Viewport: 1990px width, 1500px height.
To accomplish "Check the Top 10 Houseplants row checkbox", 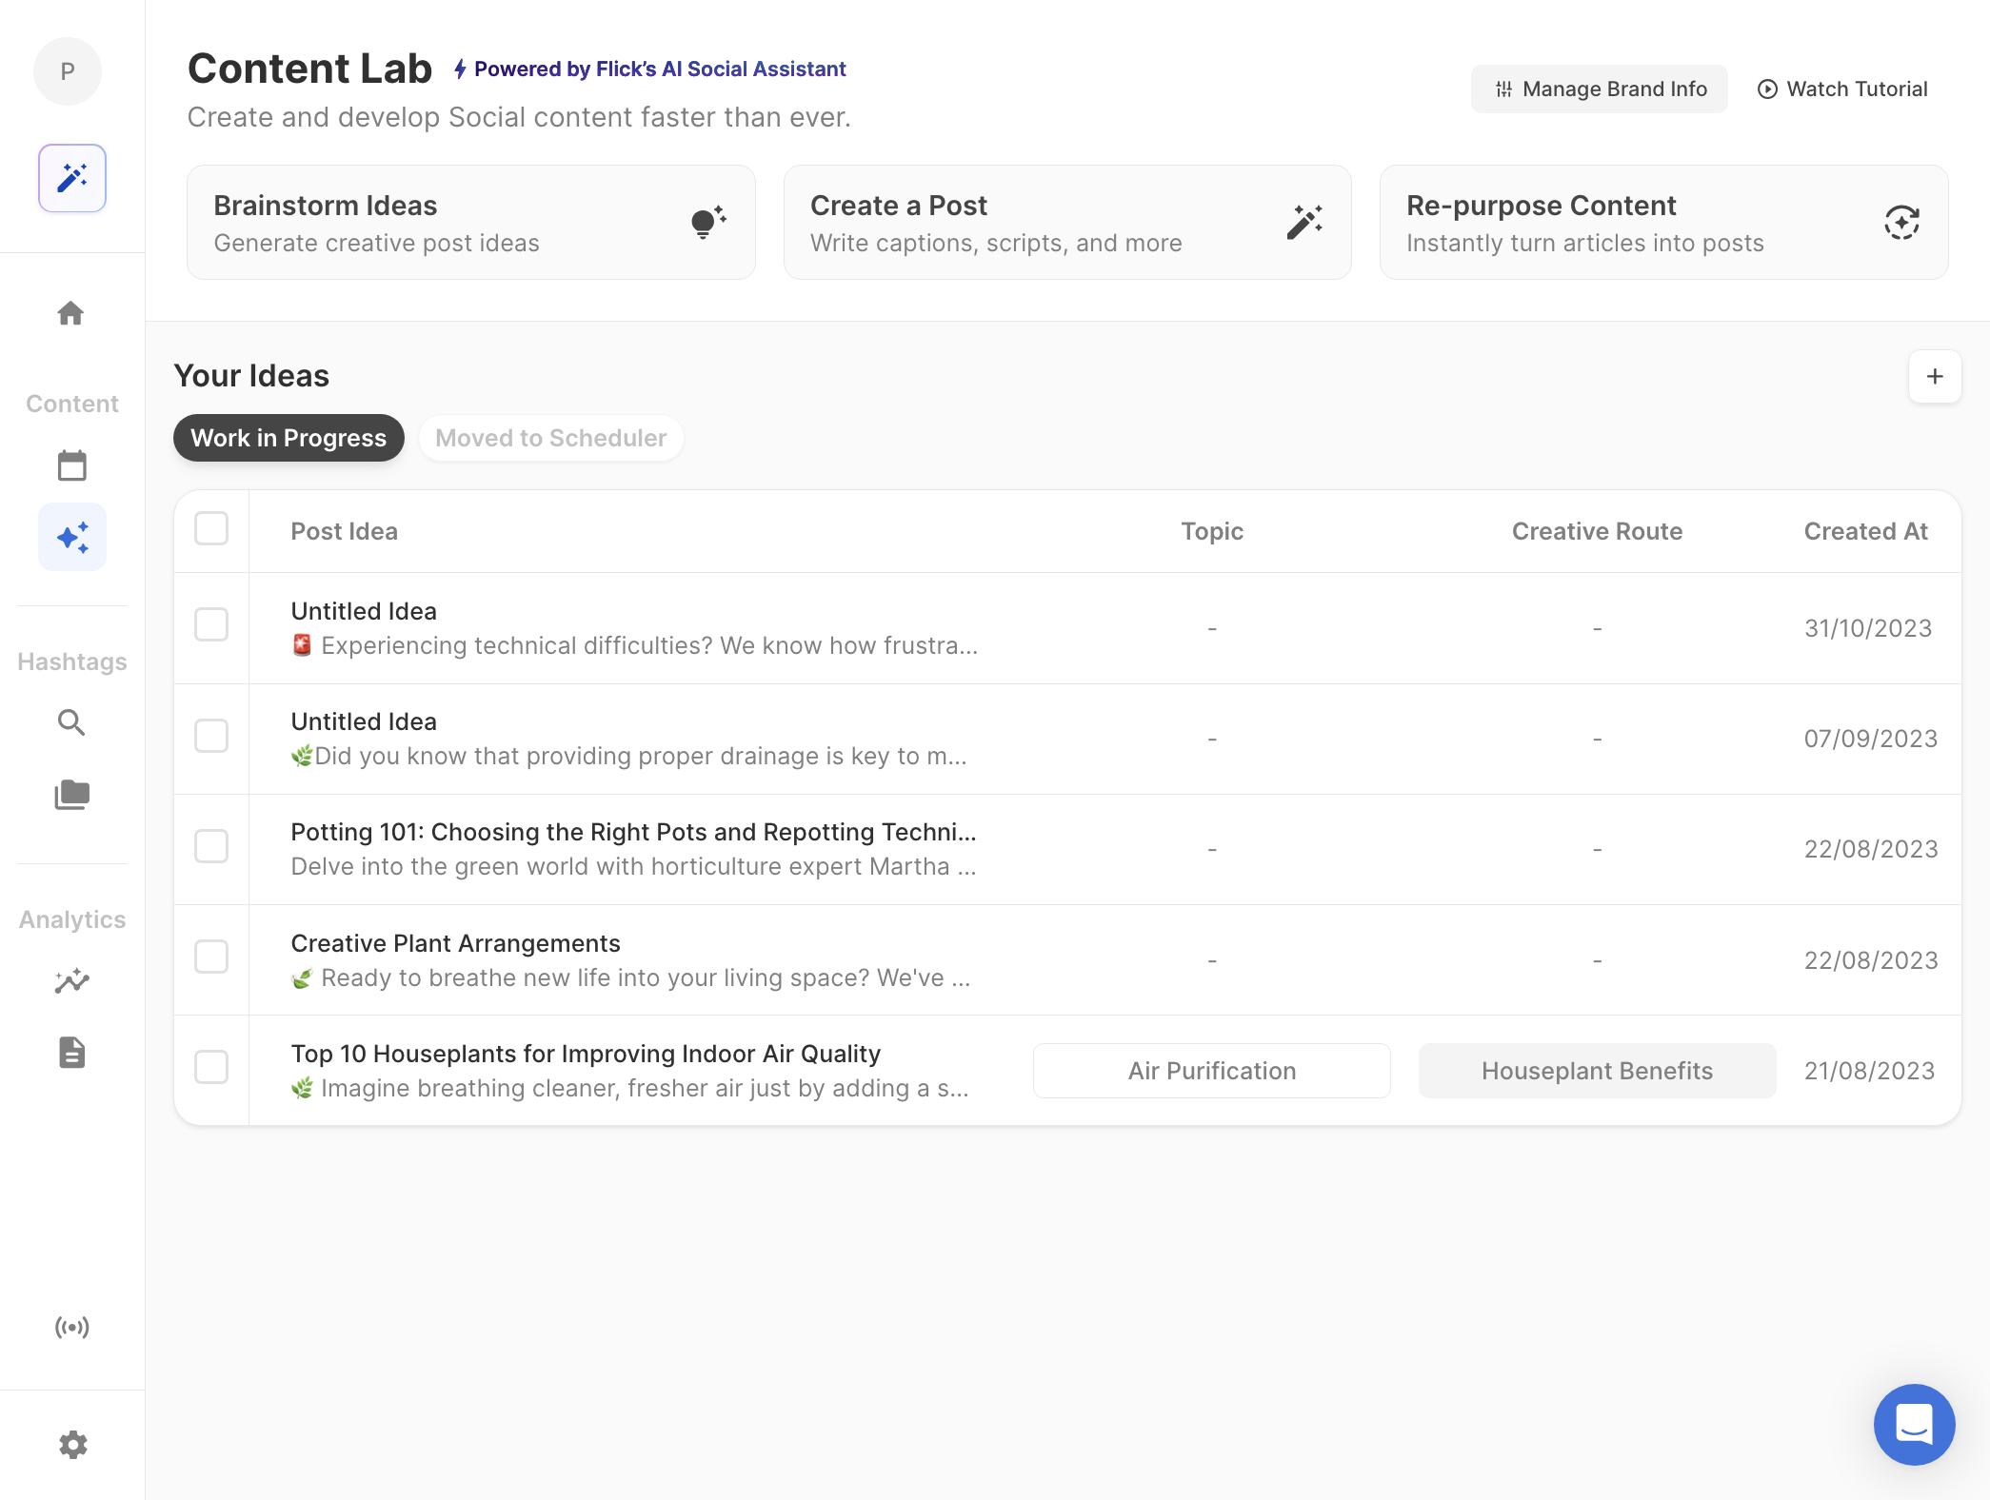I will (x=211, y=1066).
